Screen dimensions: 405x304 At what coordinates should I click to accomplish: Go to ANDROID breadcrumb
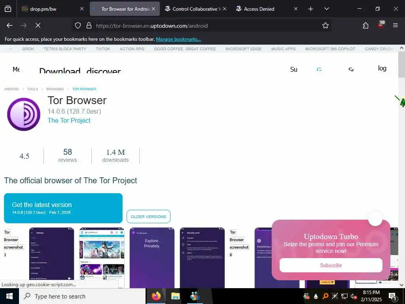[11, 89]
